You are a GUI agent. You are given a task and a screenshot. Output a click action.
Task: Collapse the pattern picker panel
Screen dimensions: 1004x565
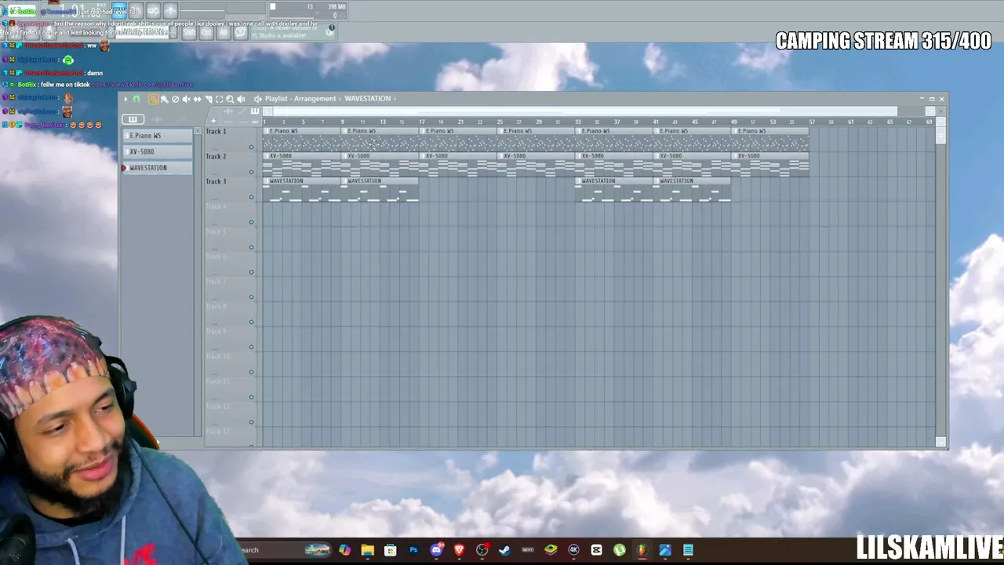point(198,131)
